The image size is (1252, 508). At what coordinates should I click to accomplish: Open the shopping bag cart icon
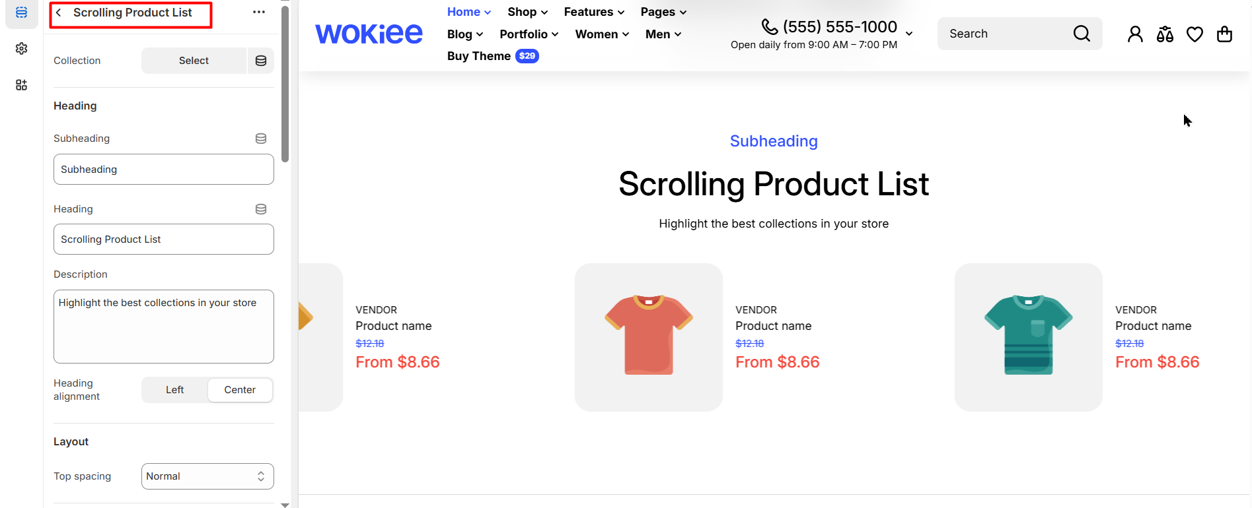coord(1224,34)
